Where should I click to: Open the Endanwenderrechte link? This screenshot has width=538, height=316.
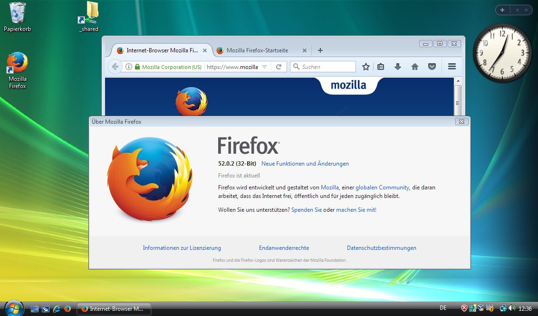[x=284, y=248]
